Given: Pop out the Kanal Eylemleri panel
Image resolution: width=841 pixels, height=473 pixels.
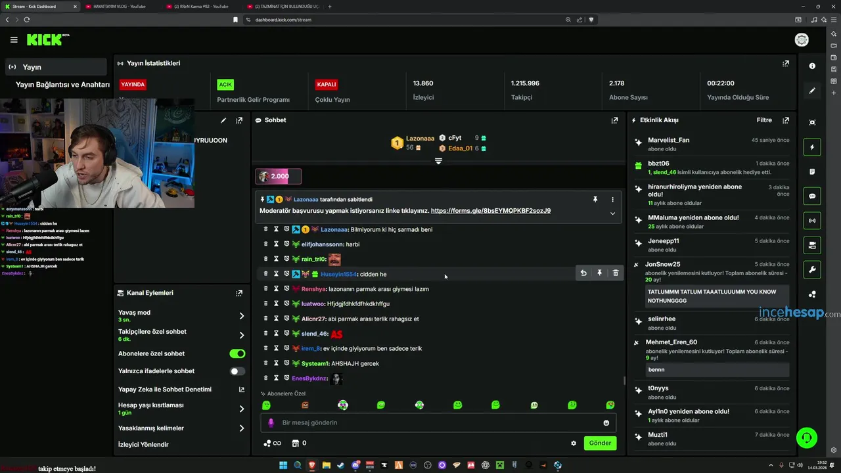Looking at the screenshot, I should [x=239, y=293].
